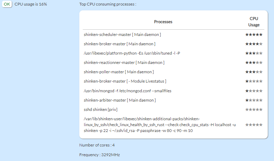Click the green OK status badge
This screenshot has height=161, width=274.
[x=7, y=4]
